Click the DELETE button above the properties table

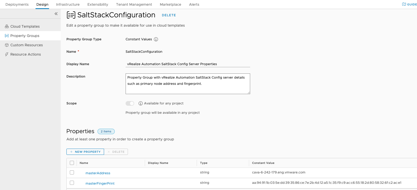[116, 152]
